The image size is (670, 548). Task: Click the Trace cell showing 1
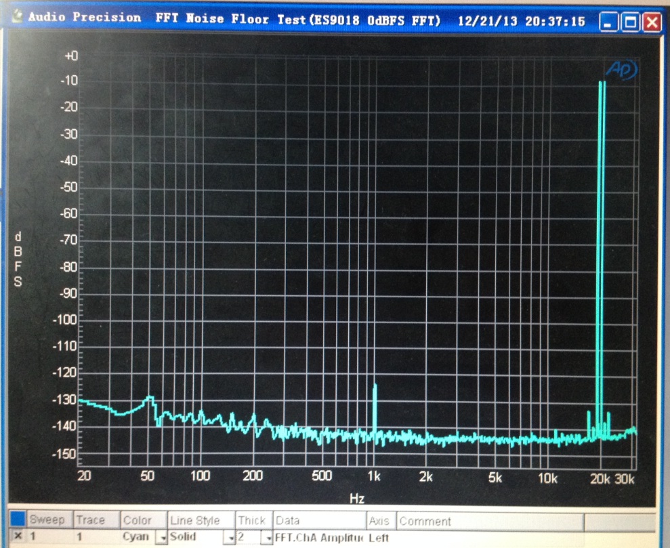click(97, 536)
